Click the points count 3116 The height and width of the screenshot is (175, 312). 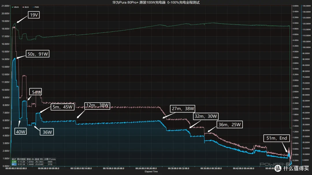click(x=50, y=164)
